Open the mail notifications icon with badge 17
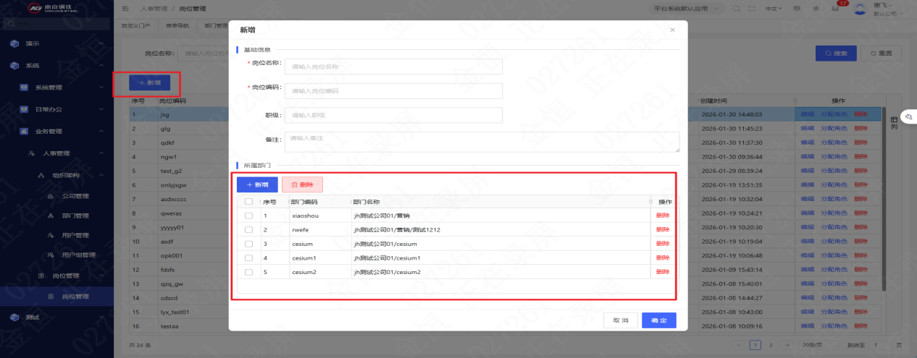This screenshot has height=358, width=917. (835, 9)
